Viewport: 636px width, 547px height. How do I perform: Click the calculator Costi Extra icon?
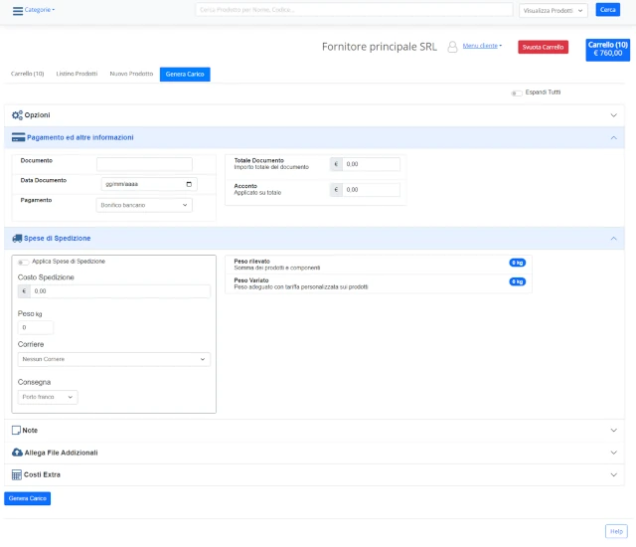click(x=17, y=474)
